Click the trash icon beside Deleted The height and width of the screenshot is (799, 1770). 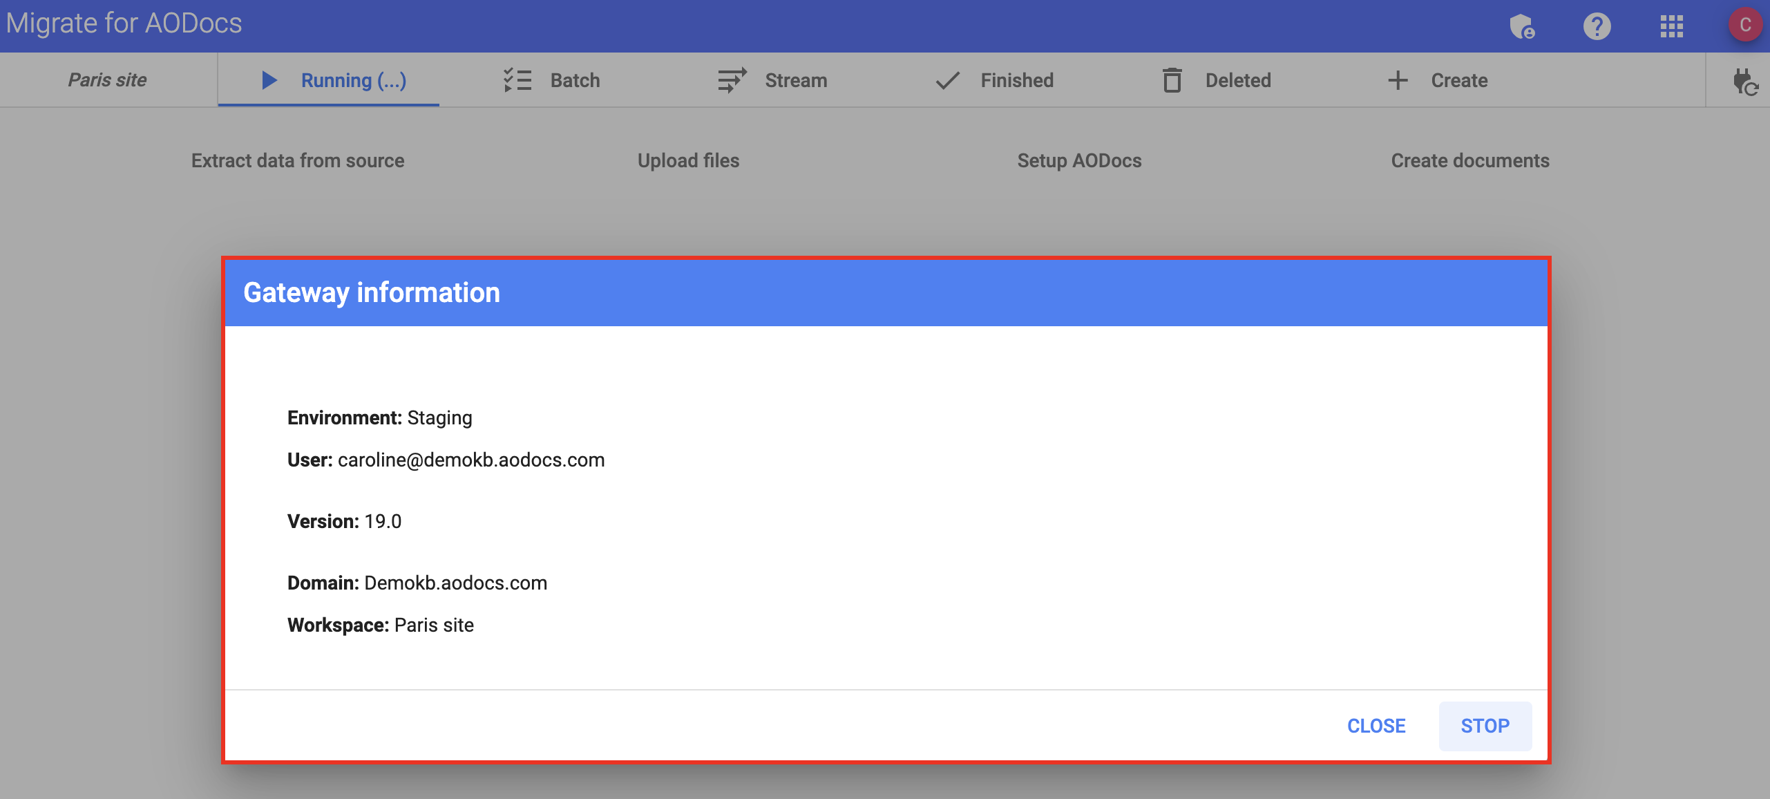(x=1172, y=80)
